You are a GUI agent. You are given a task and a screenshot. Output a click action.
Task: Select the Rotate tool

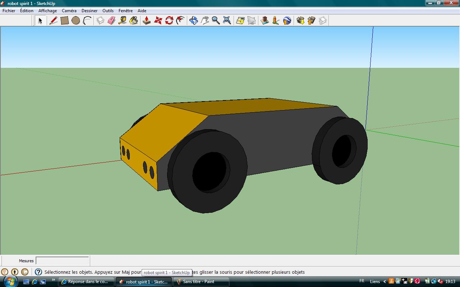[x=169, y=20]
